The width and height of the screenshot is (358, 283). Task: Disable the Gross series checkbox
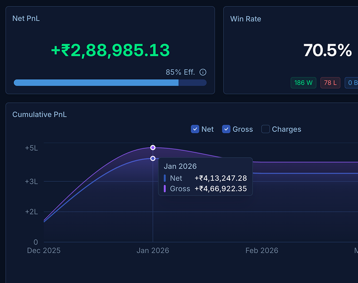click(x=226, y=129)
